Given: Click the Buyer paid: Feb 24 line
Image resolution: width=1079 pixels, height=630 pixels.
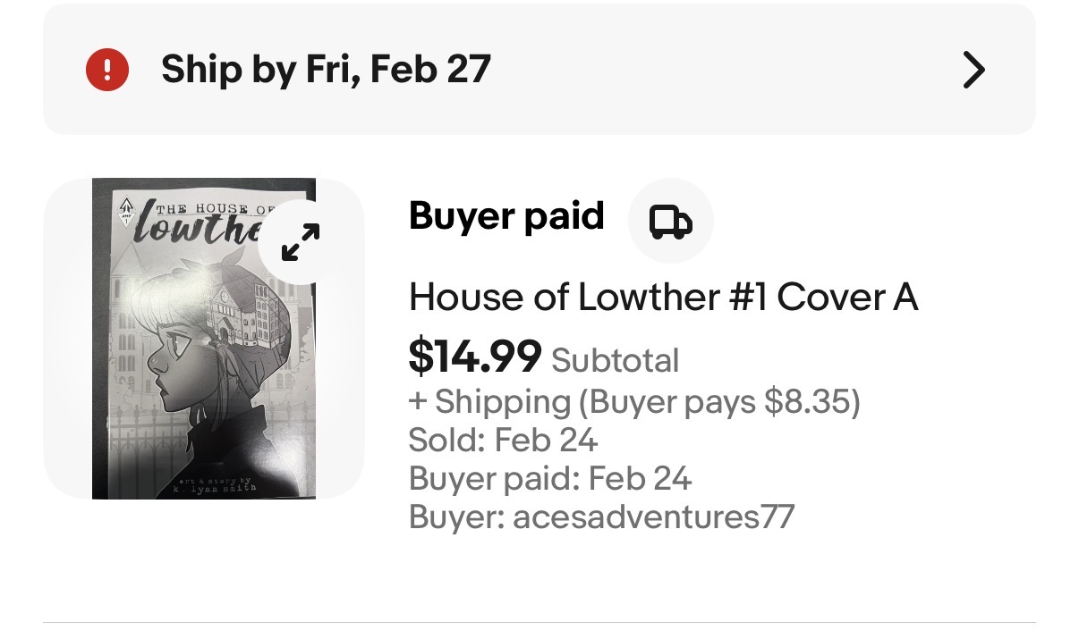Looking at the screenshot, I should pyautogui.click(x=550, y=479).
